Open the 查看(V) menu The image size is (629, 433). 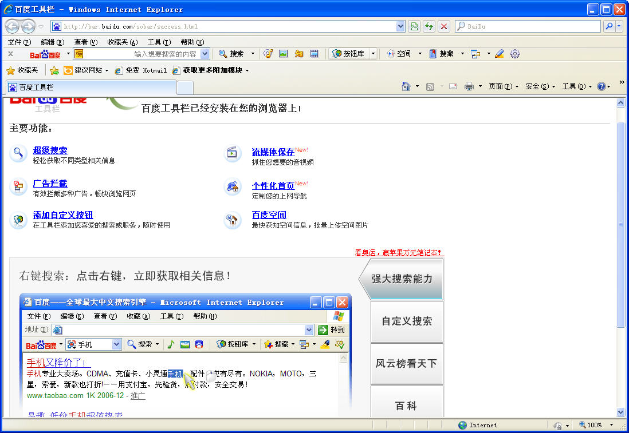pos(85,42)
